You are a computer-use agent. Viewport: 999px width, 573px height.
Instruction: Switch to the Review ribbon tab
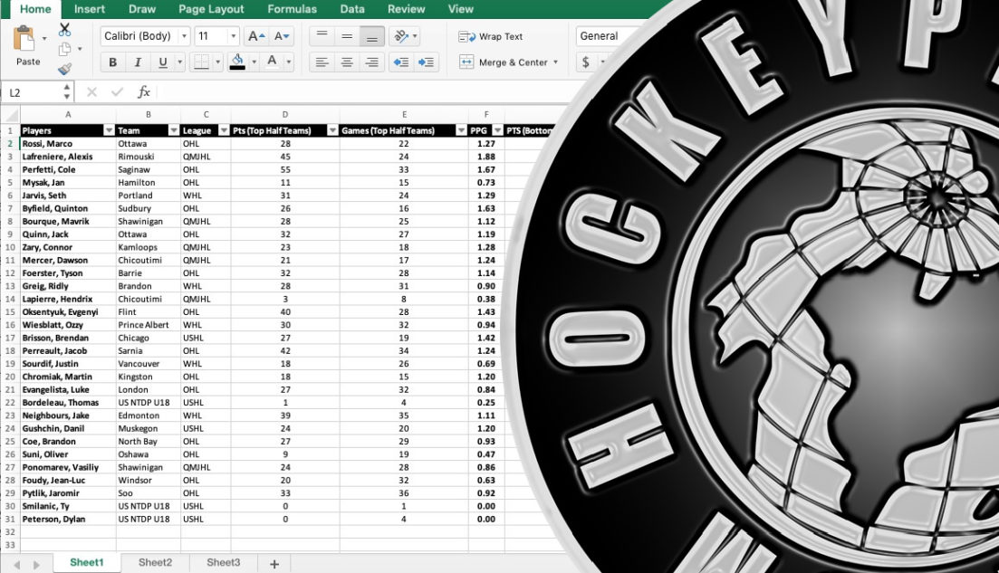pyautogui.click(x=406, y=9)
